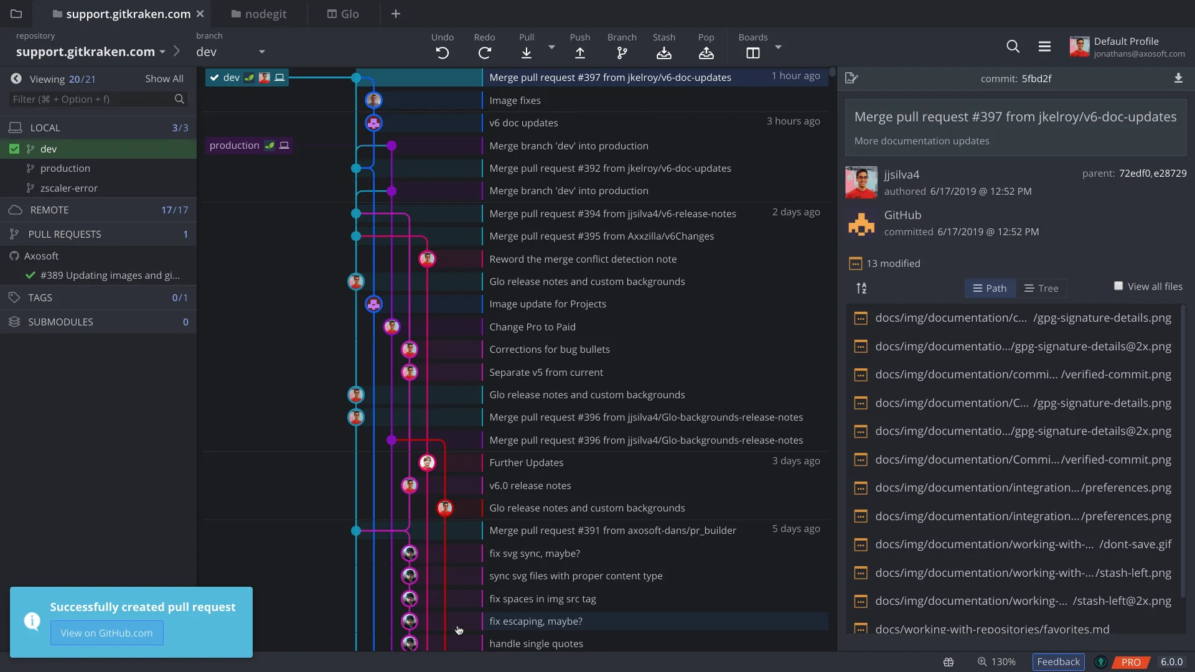Image resolution: width=1195 pixels, height=672 pixels.
Task: Click the Undo toolbar icon
Action: tap(442, 53)
